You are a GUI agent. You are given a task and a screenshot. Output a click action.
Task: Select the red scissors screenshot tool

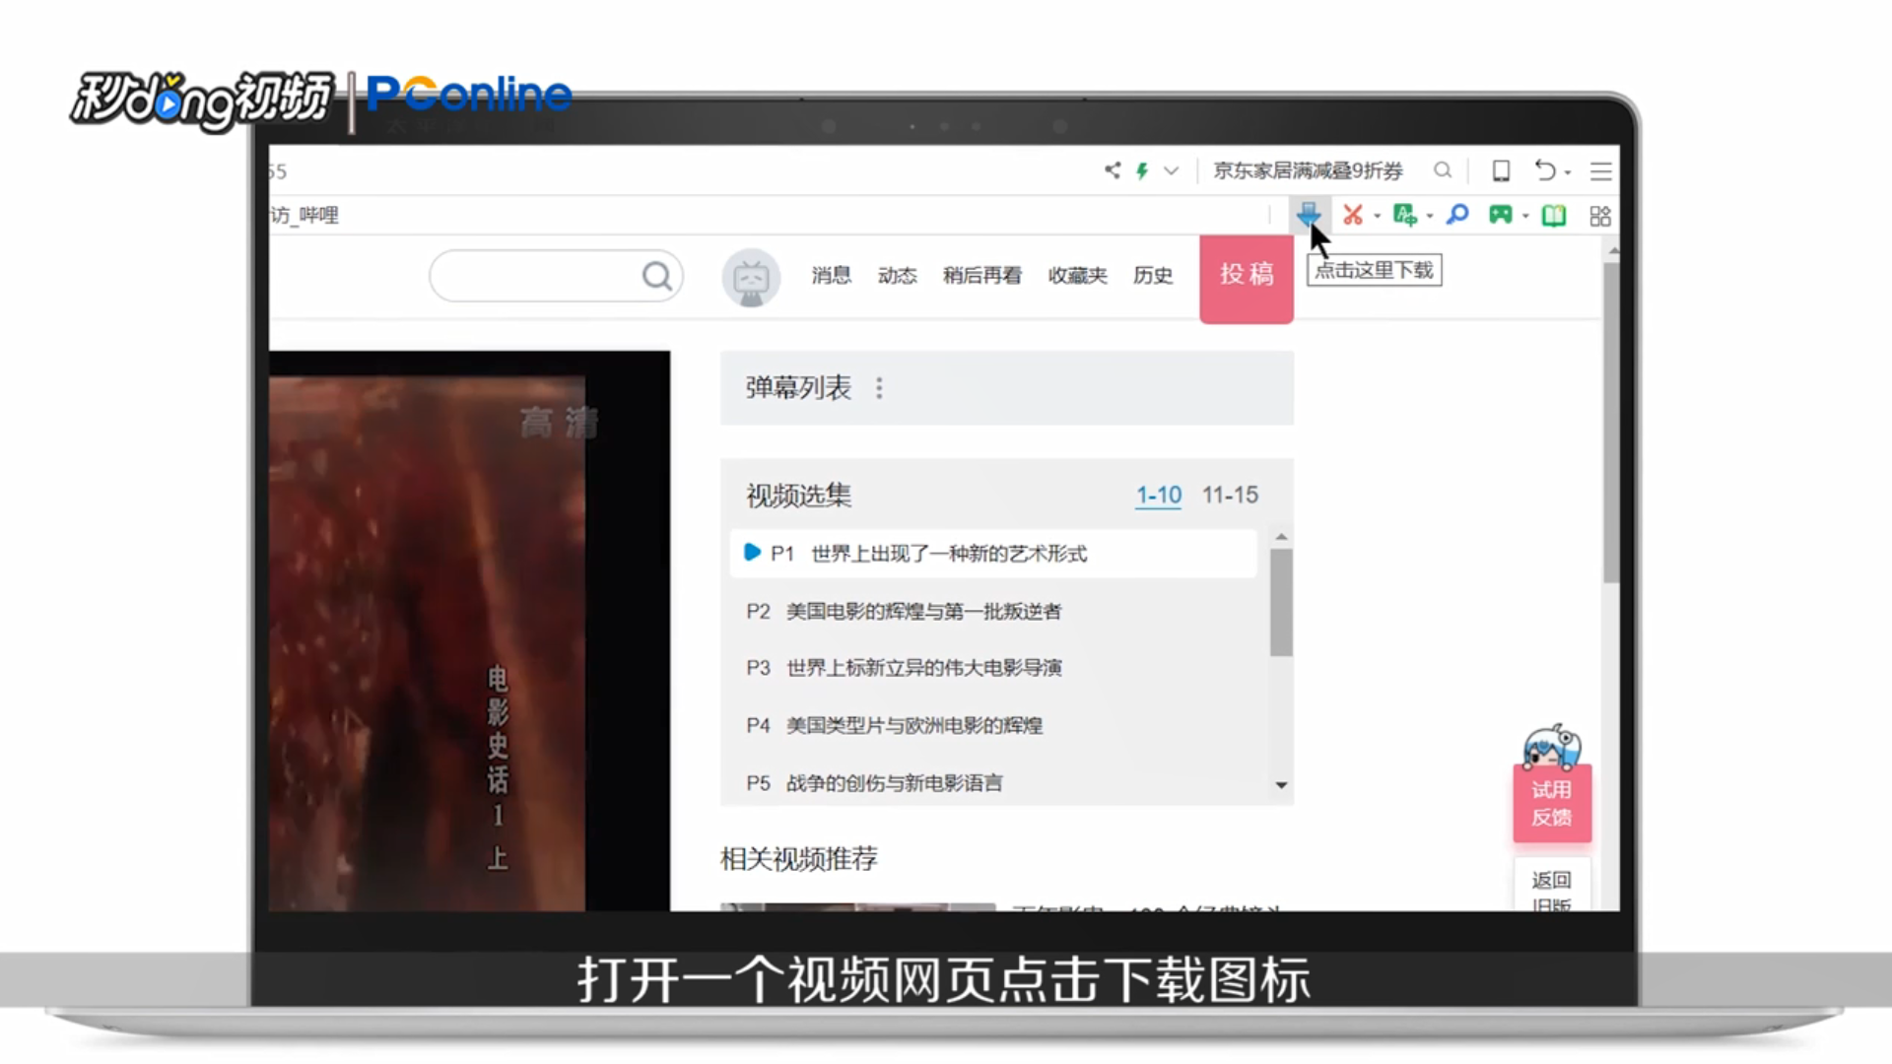coord(1353,215)
